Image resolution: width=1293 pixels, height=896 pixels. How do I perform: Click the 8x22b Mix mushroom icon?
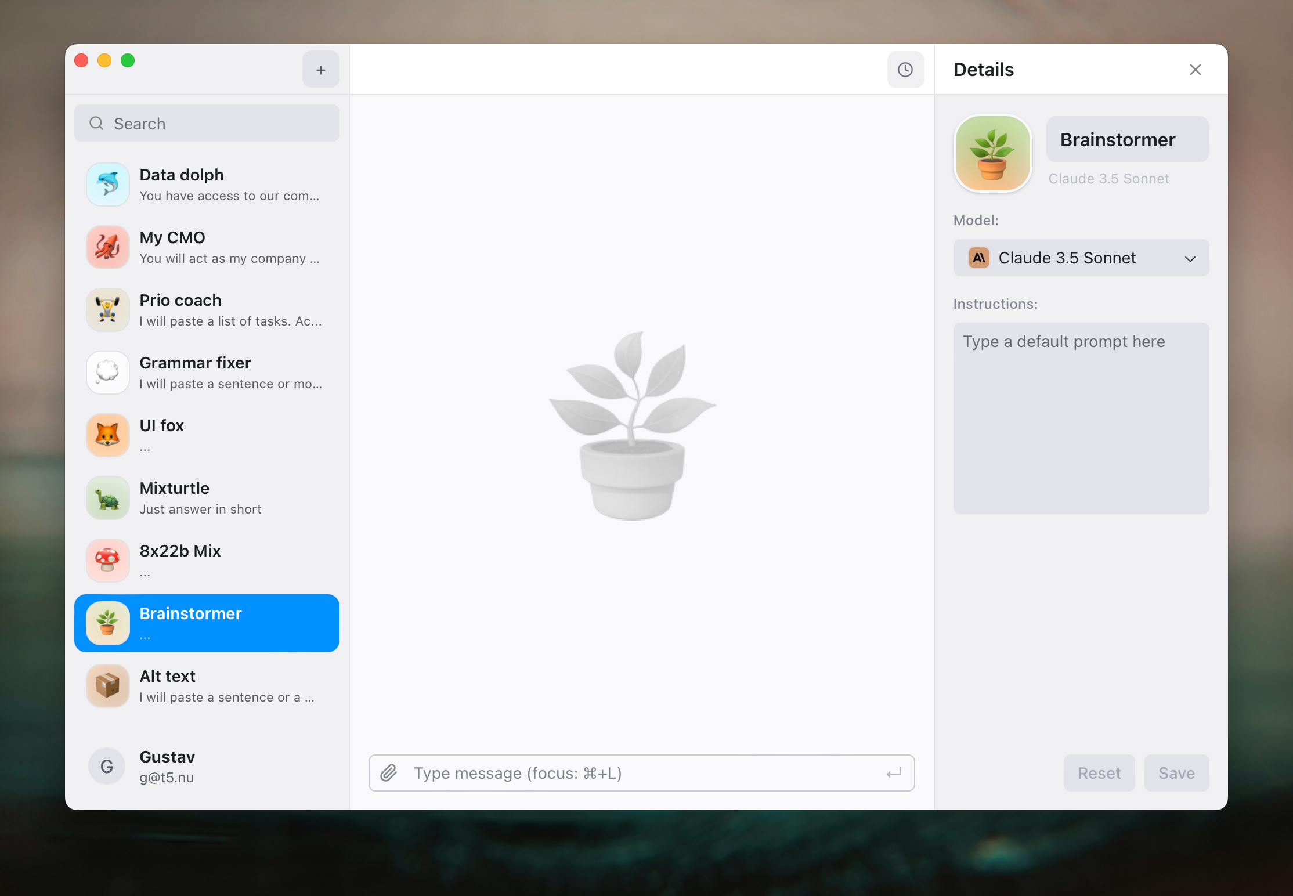[108, 561]
